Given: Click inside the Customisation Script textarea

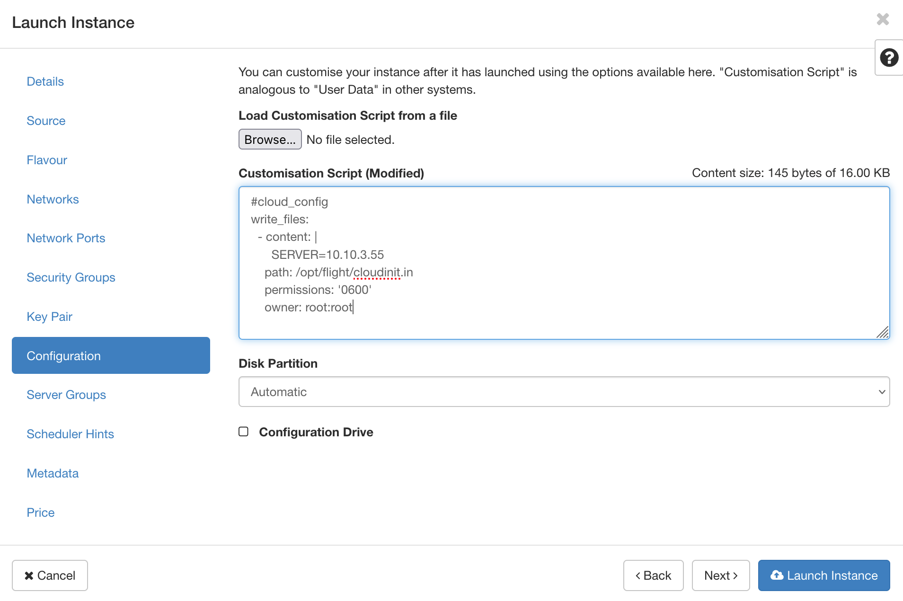Looking at the screenshot, I should 564,263.
